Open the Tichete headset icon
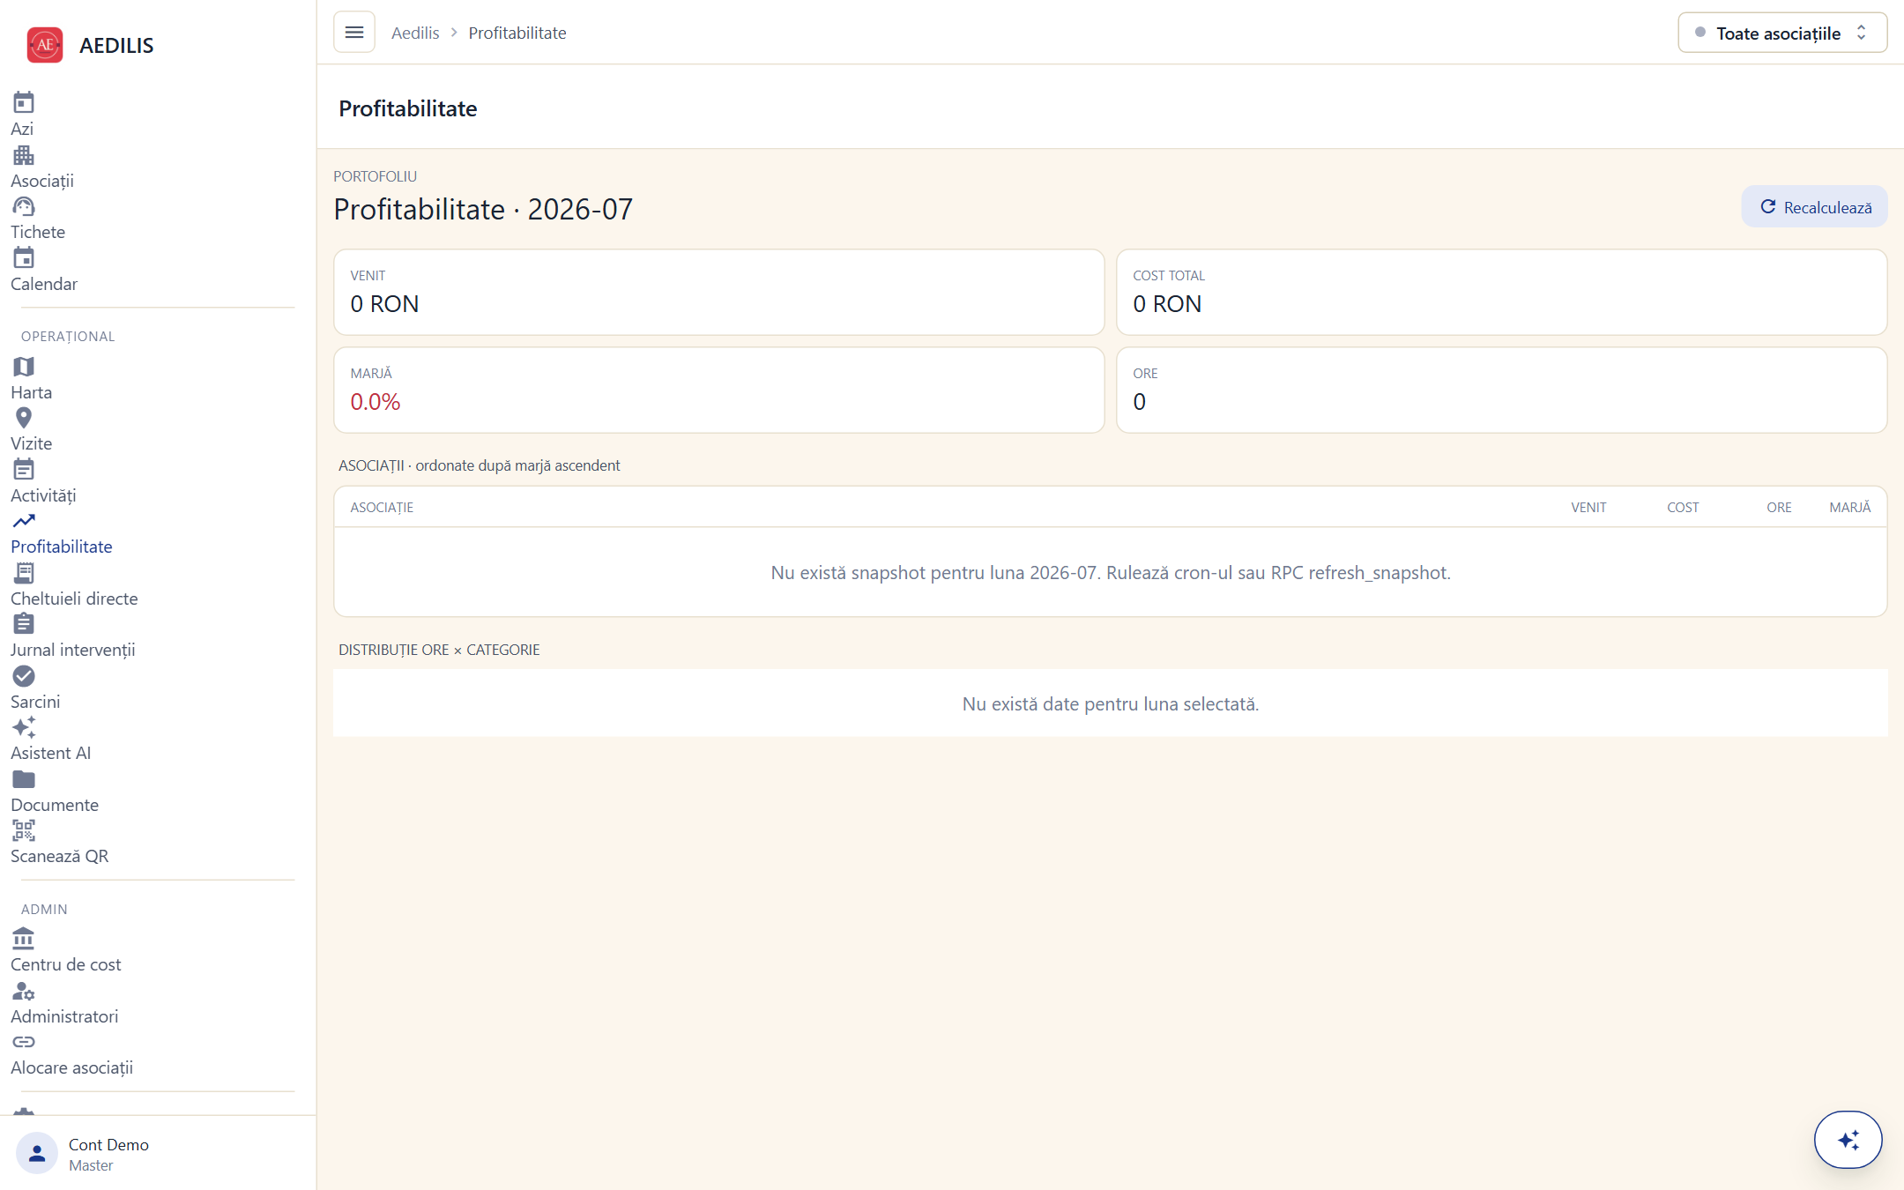1904x1190 pixels. click(24, 206)
